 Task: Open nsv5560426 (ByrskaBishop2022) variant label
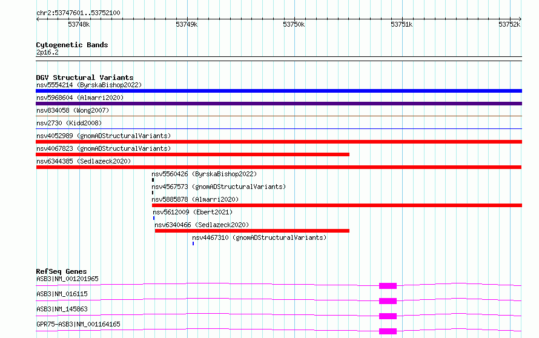click(204, 174)
